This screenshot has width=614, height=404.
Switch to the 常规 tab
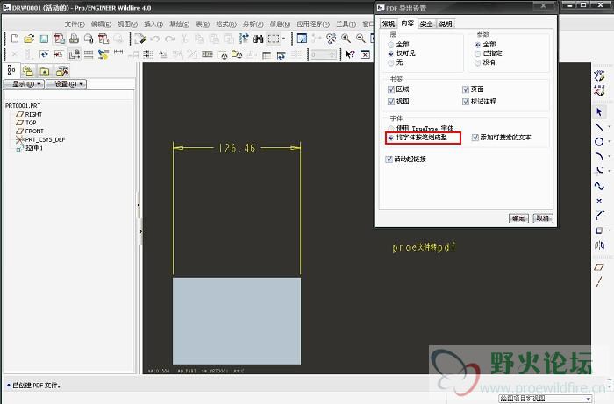pyautogui.click(x=389, y=24)
